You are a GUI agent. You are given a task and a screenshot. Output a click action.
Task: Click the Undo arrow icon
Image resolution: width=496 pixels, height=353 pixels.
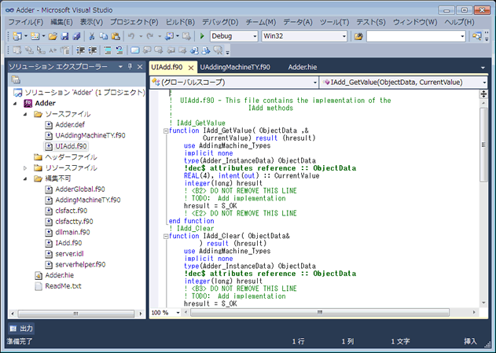coord(130,36)
